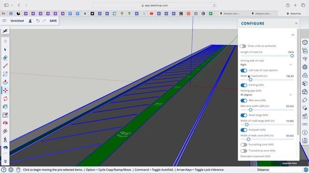Click Safari's share icon
The image size is (309, 173).
288,5
